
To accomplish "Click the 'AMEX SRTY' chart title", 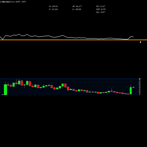I will pyautogui.click(x=21, y=2).
